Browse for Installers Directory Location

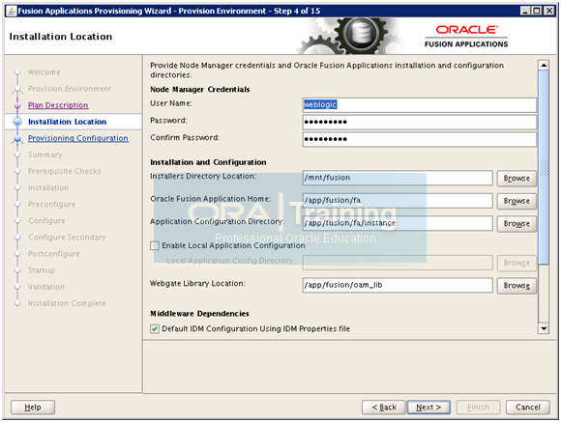point(517,179)
